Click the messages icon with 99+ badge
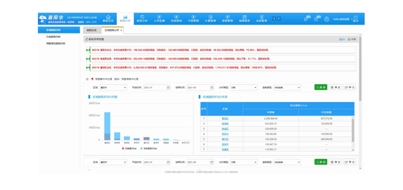 (306, 19)
